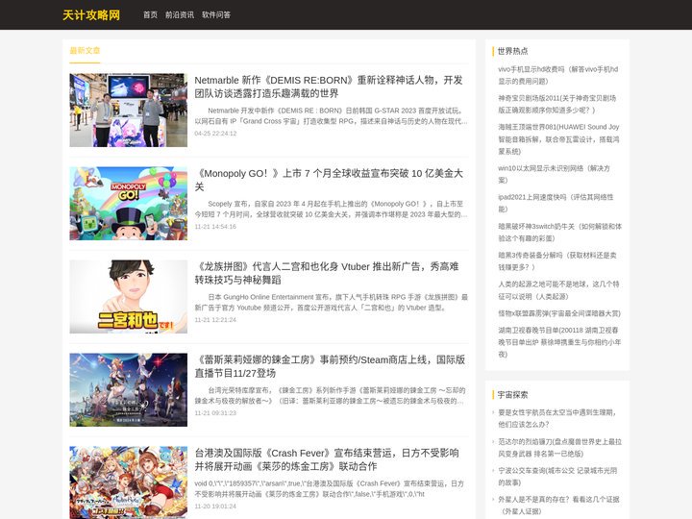This screenshot has width=692, height=519.
Task: Open the Monopoly GO! 10 亿美金 article title
Action: 329,180
